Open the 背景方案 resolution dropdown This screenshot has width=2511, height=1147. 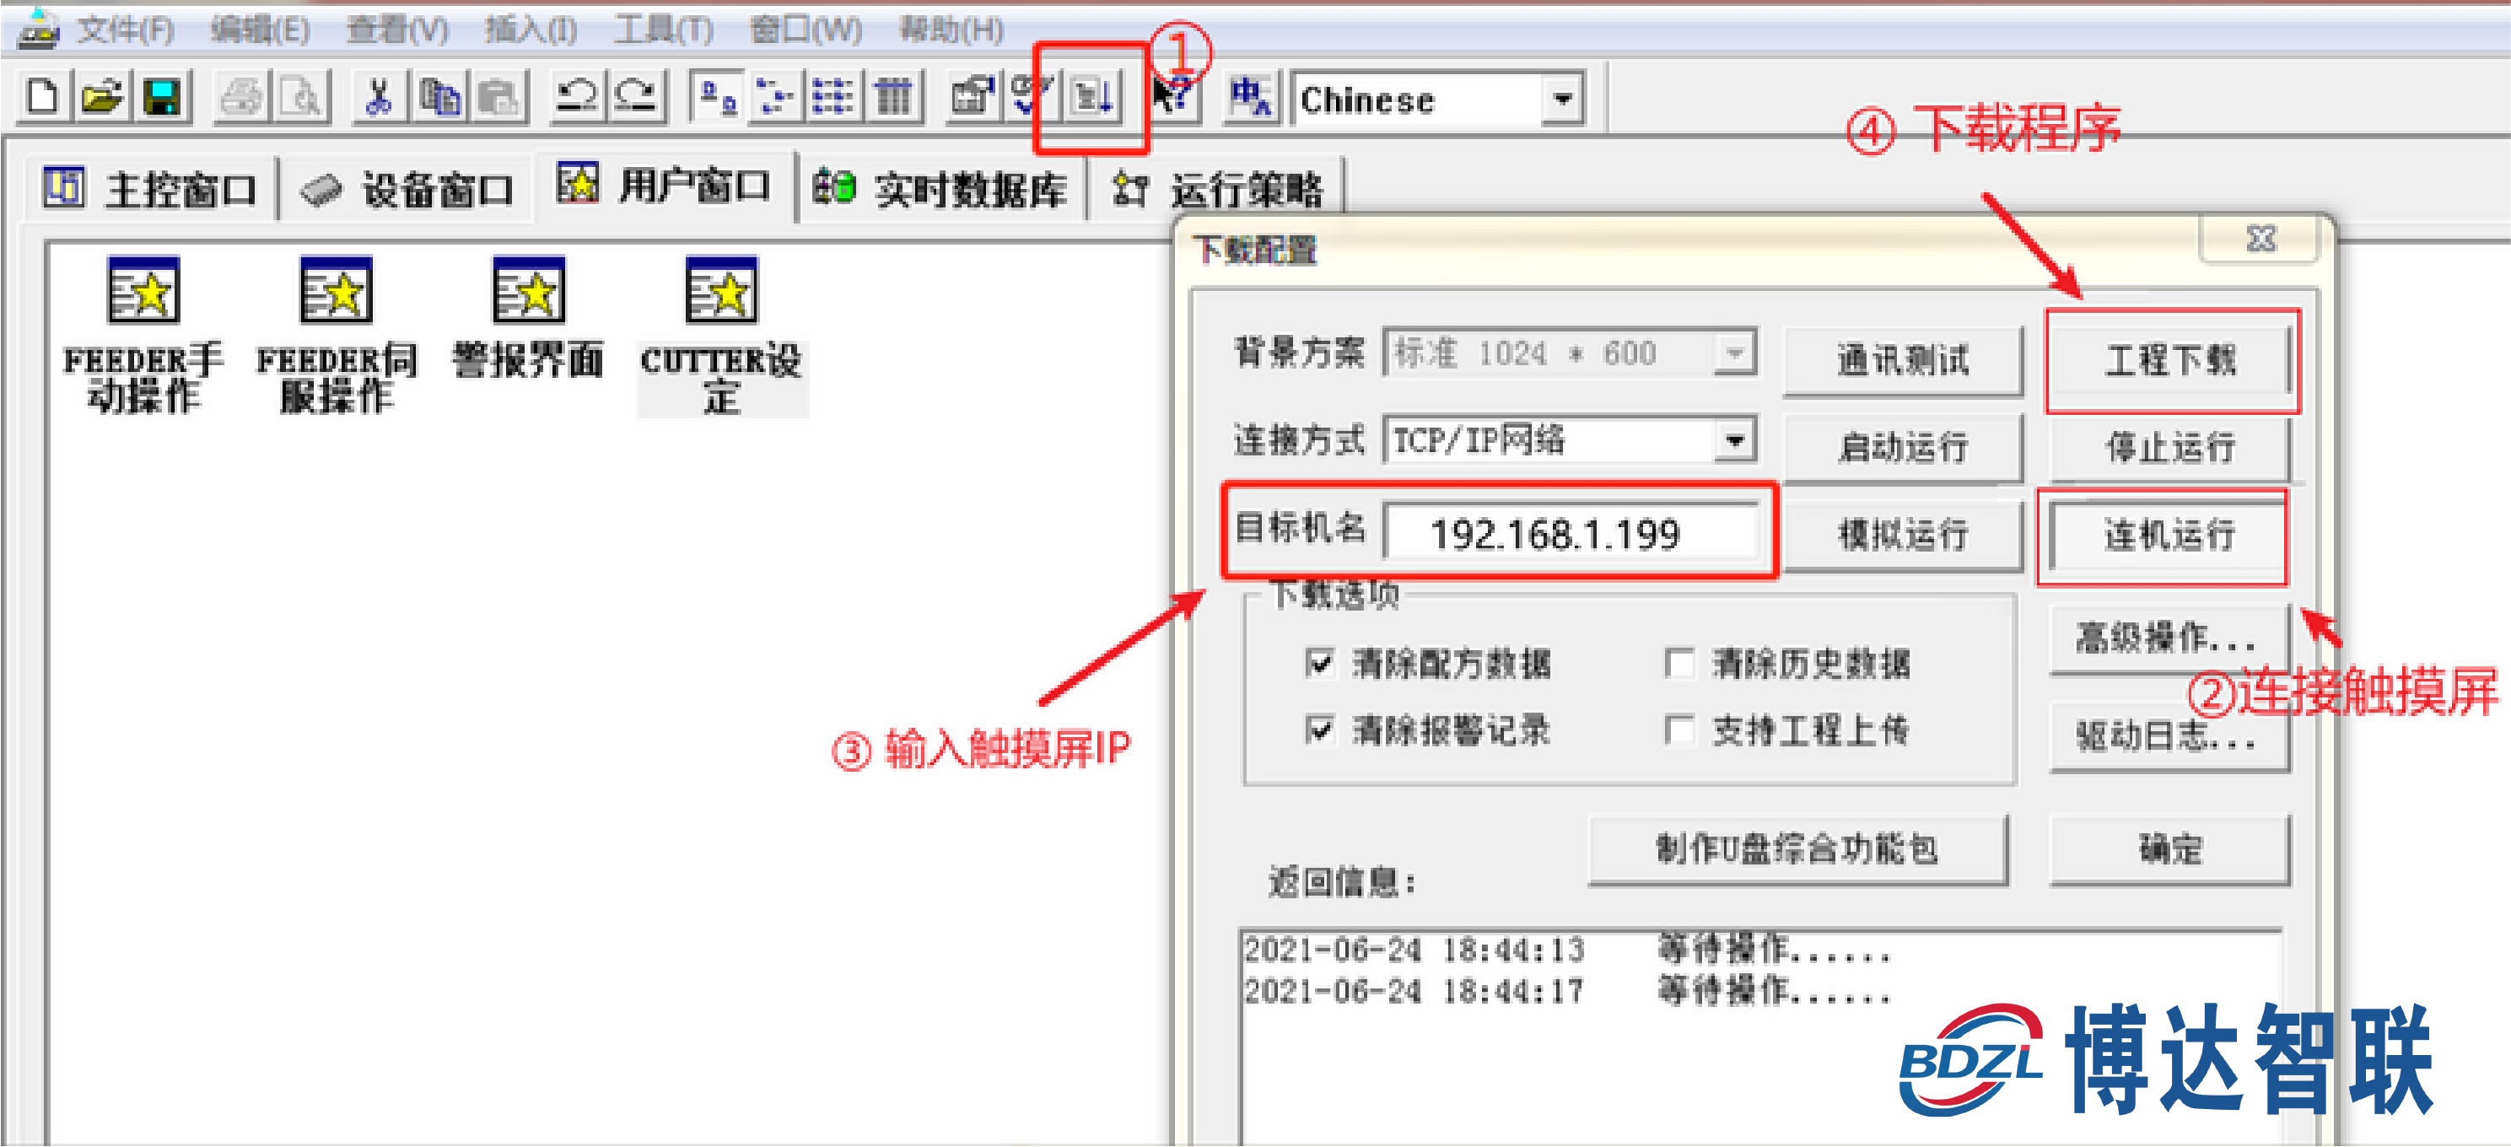[1734, 353]
